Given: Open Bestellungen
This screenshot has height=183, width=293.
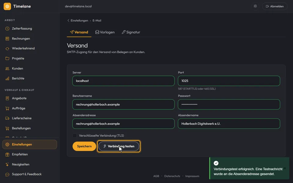Looking at the screenshot, I should click(30, 128).
